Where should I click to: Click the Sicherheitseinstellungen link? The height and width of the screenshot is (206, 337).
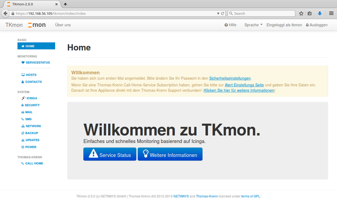tap(230, 78)
